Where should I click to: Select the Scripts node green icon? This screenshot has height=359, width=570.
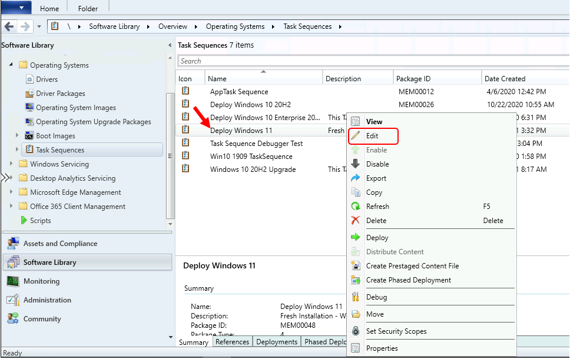(x=24, y=220)
